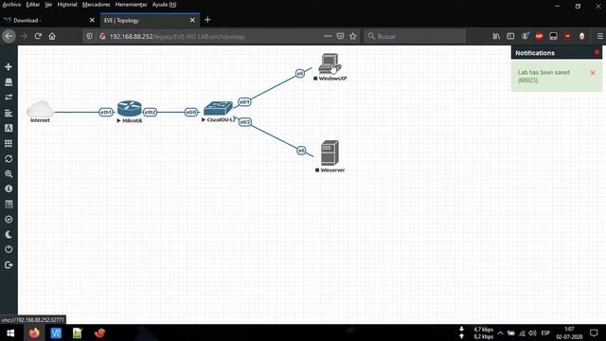Click the eth1 interface label on Mikrotik

[x=106, y=112]
